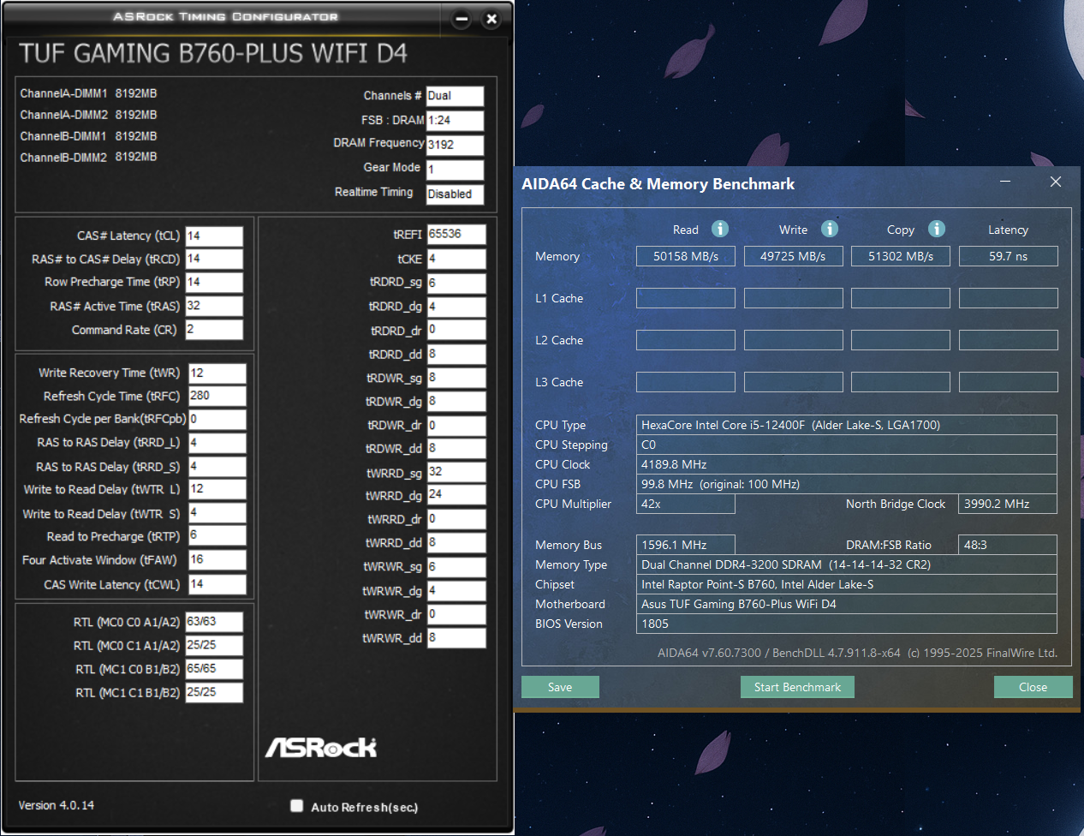Image resolution: width=1084 pixels, height=836 pixels.
Task: Click the Save button in AIDA64
Action: pos(560,687)
